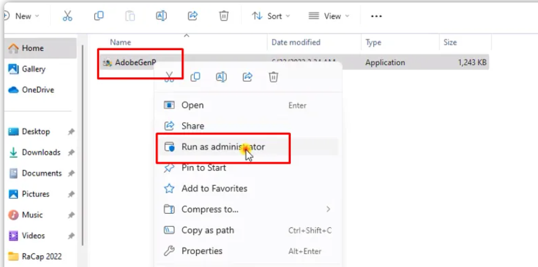Open the See more ellipsis button
This screenshot has height=267, width=538.
point(376,16)
